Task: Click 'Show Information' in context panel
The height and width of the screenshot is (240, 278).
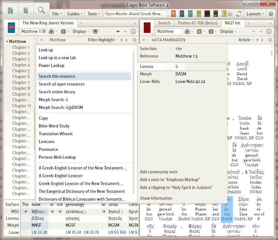Action: pos(156,198)
